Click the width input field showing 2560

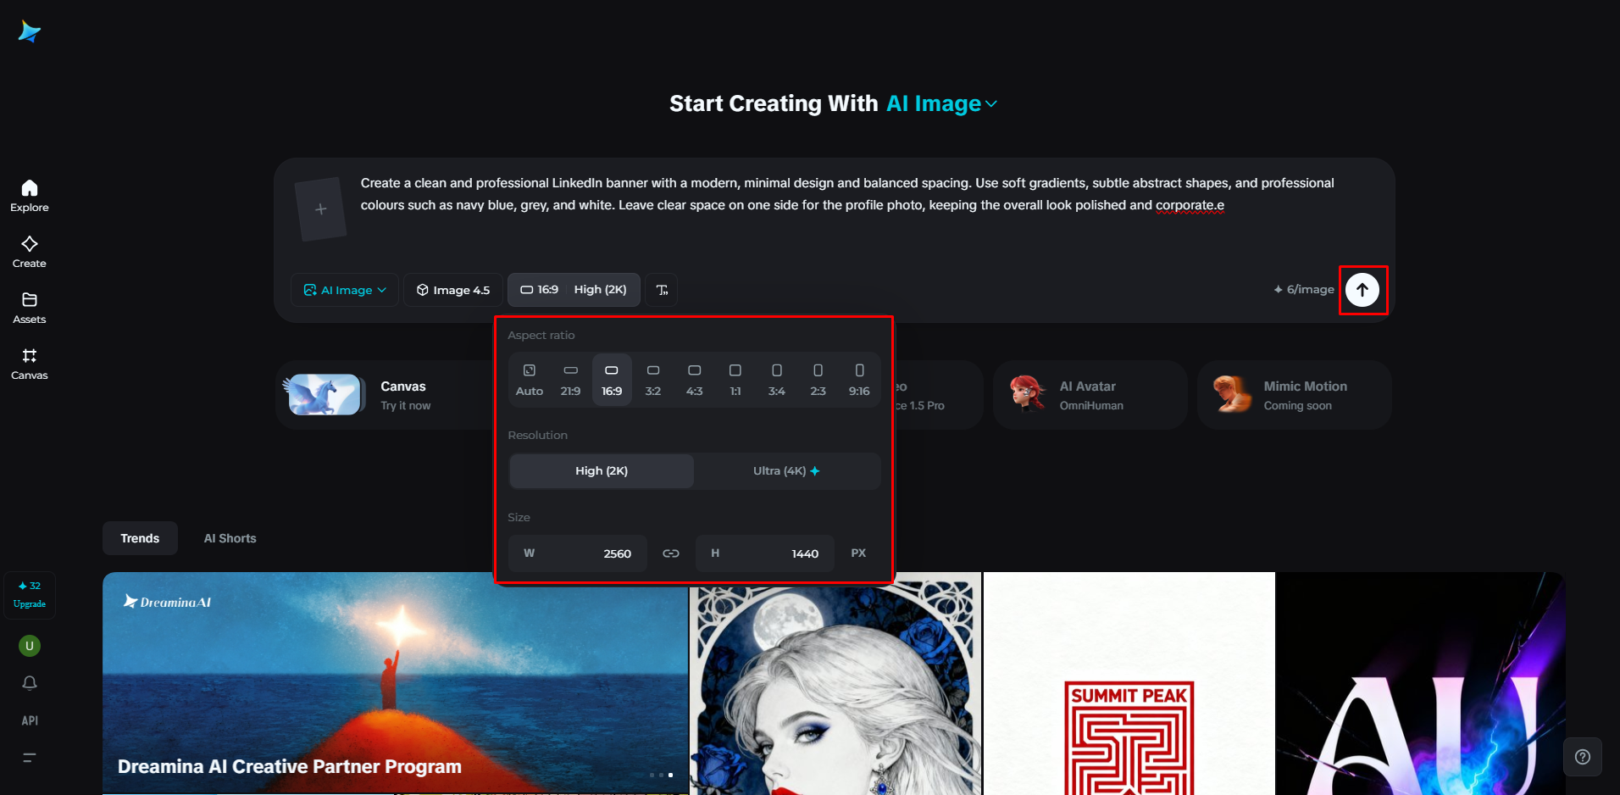pyautogui.click(x=578, y=553)
